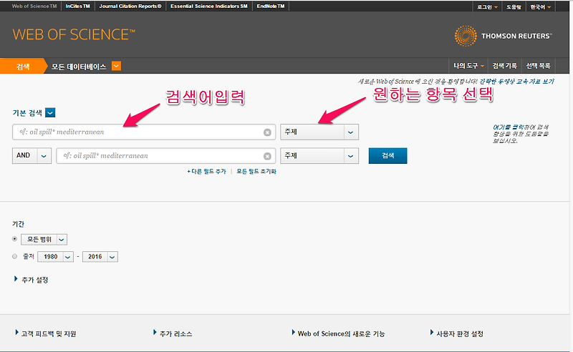Screen dimensions: 573x352
Task: Open the 선택 목록 marked list
Action: point(539,66)
